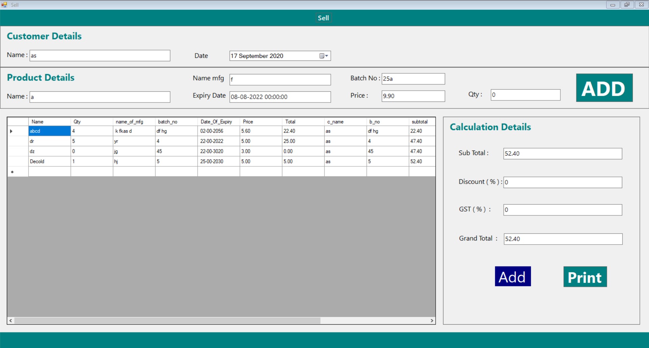649x348 pixels.
Task: Click the Price column header in grid
Action: tap(261, 122)
